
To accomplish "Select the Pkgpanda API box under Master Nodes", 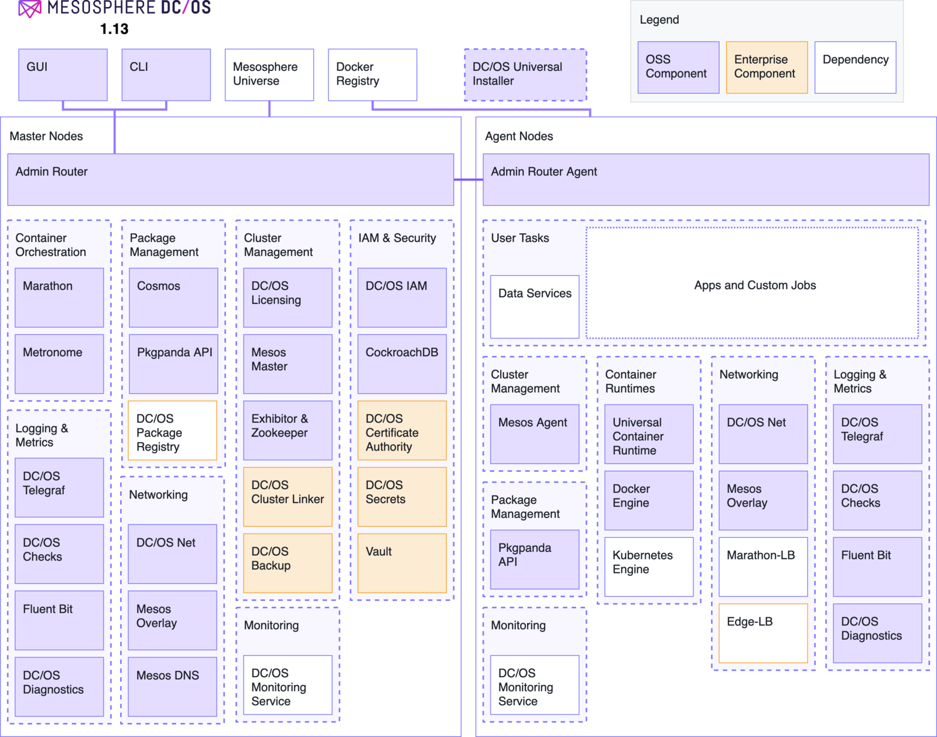I will (173, 364).
